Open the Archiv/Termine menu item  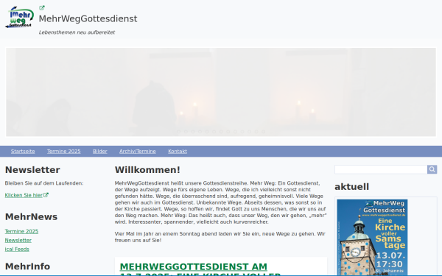[x=138, y=151]
